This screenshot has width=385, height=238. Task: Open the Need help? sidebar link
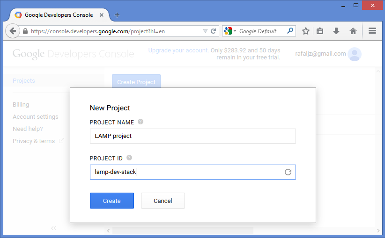pos(28,129)
